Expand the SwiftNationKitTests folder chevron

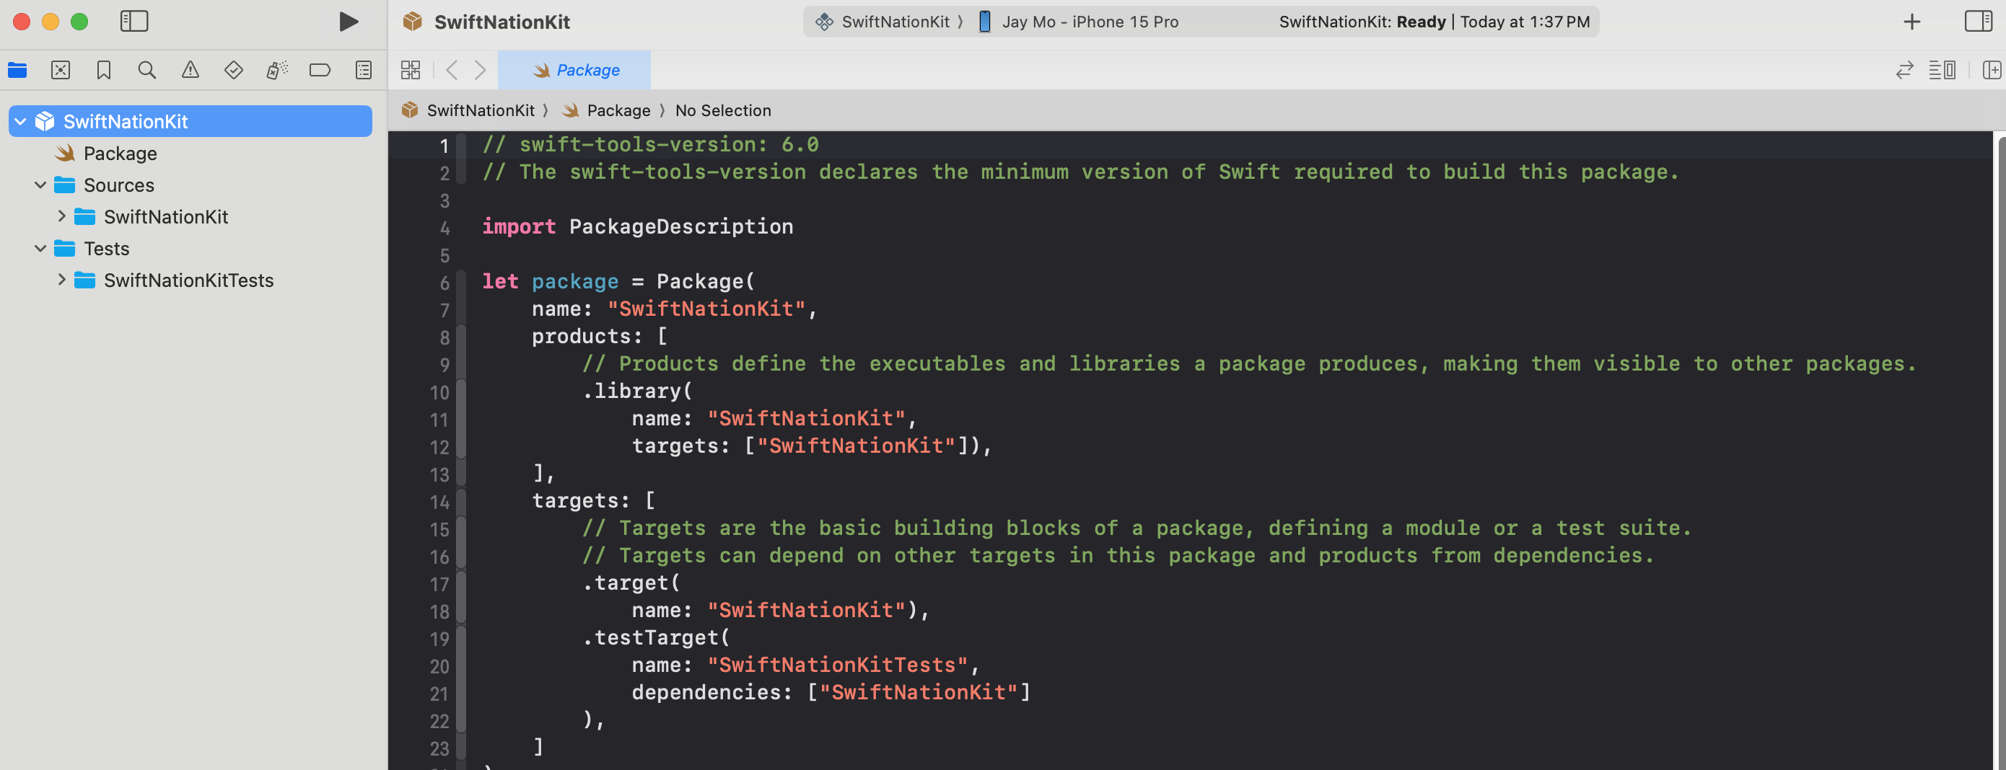coord(61,279)
